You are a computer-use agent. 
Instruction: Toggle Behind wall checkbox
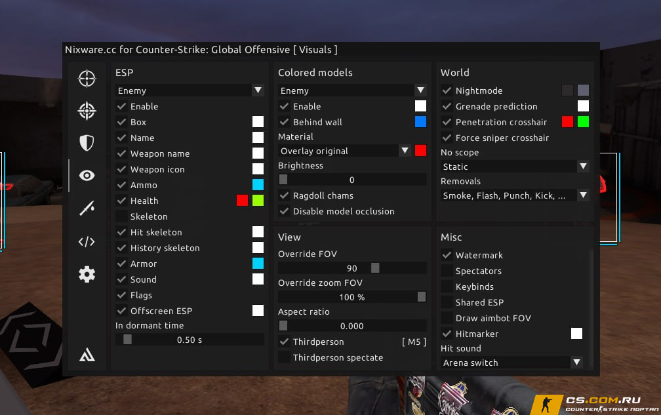(x=284, y=122)
